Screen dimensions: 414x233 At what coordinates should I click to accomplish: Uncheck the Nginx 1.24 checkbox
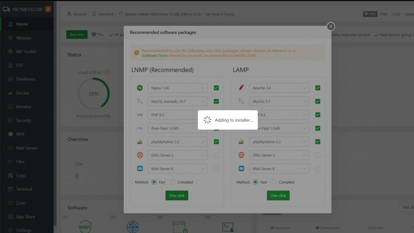point(216,88)
